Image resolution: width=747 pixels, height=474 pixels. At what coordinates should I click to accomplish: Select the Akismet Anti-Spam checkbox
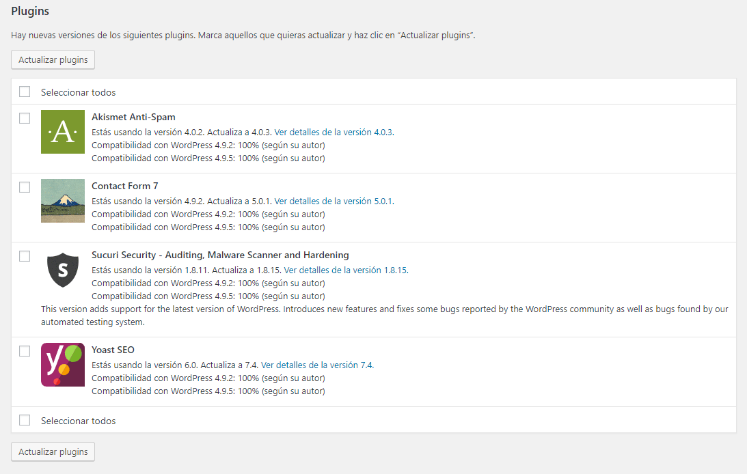[25, 117]
